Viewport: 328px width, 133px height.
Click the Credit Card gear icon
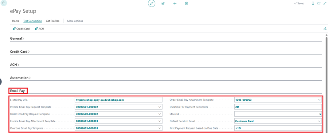[x=14, y=29]
